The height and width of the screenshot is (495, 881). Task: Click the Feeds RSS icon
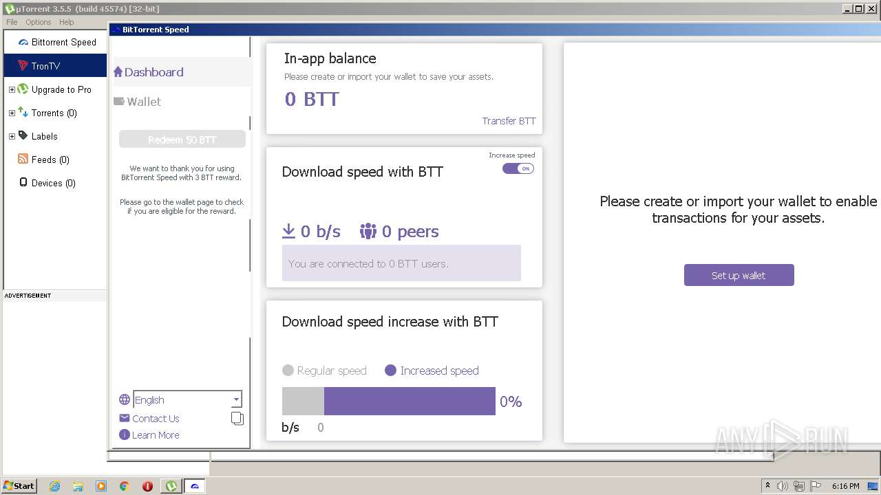[x=23, y=159]
